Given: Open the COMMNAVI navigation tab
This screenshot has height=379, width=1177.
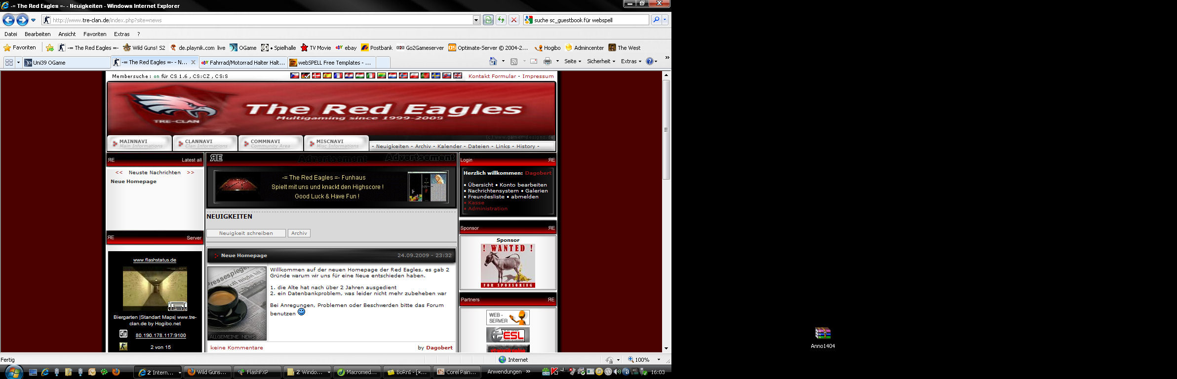Looking at the screenshot, I should pyautogui.click(x=271, y=143).
